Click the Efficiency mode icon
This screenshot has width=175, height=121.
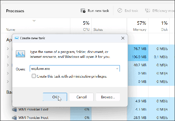coord(147,11)
